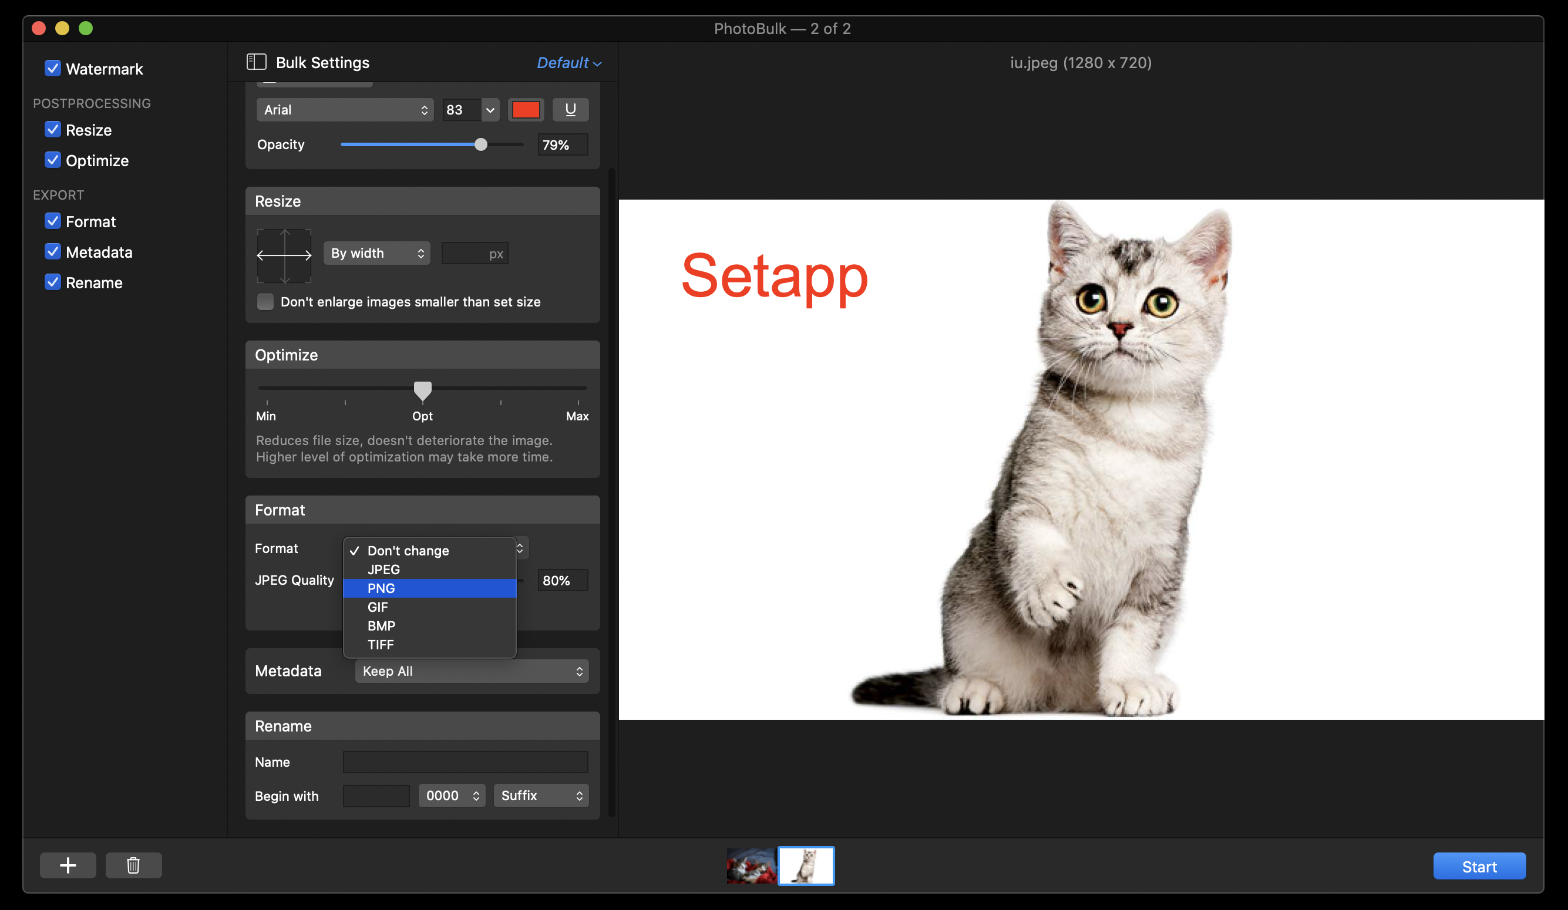Click the panel layout toggle icon
This screenshot has height=910, width=1568.
(254, 62)
